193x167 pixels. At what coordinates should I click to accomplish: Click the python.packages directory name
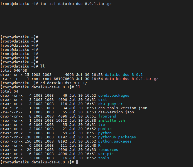coord(115,141)
